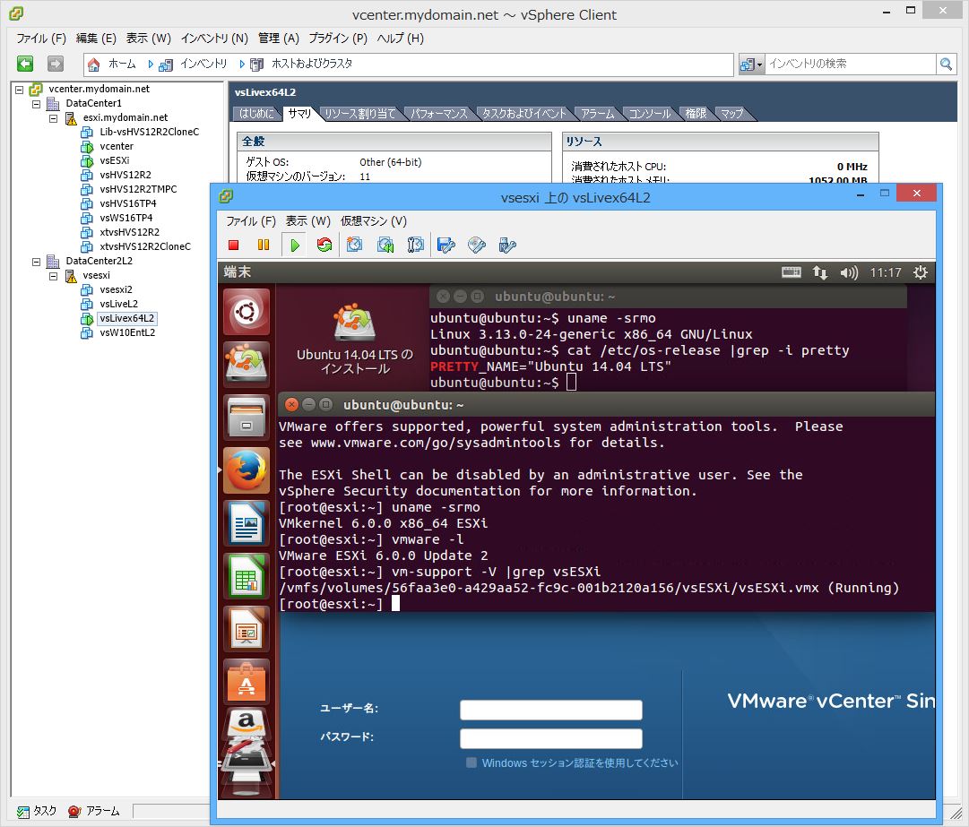Select vsLiveL2 in the inventory tree
The width and height of the screenshot is (969, 827).
coord(118,304)
